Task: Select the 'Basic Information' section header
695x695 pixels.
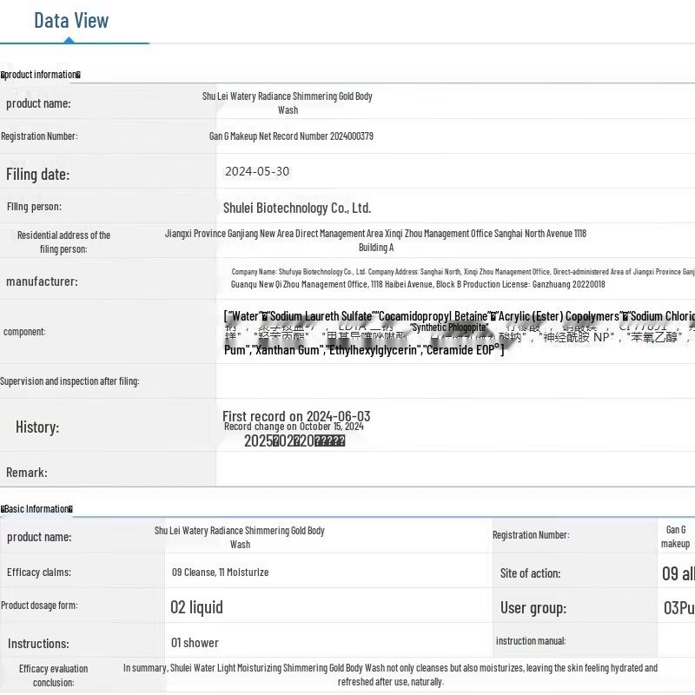Action: pyautogui.click(x=36, y=509)
